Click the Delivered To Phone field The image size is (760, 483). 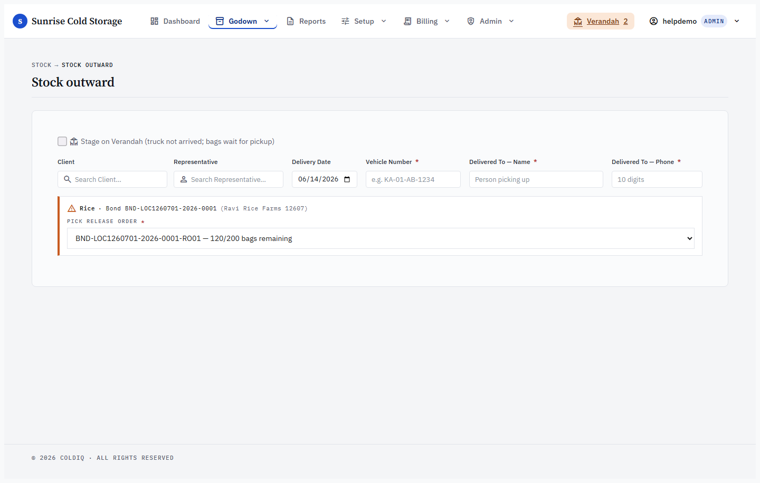pos(657,179)
